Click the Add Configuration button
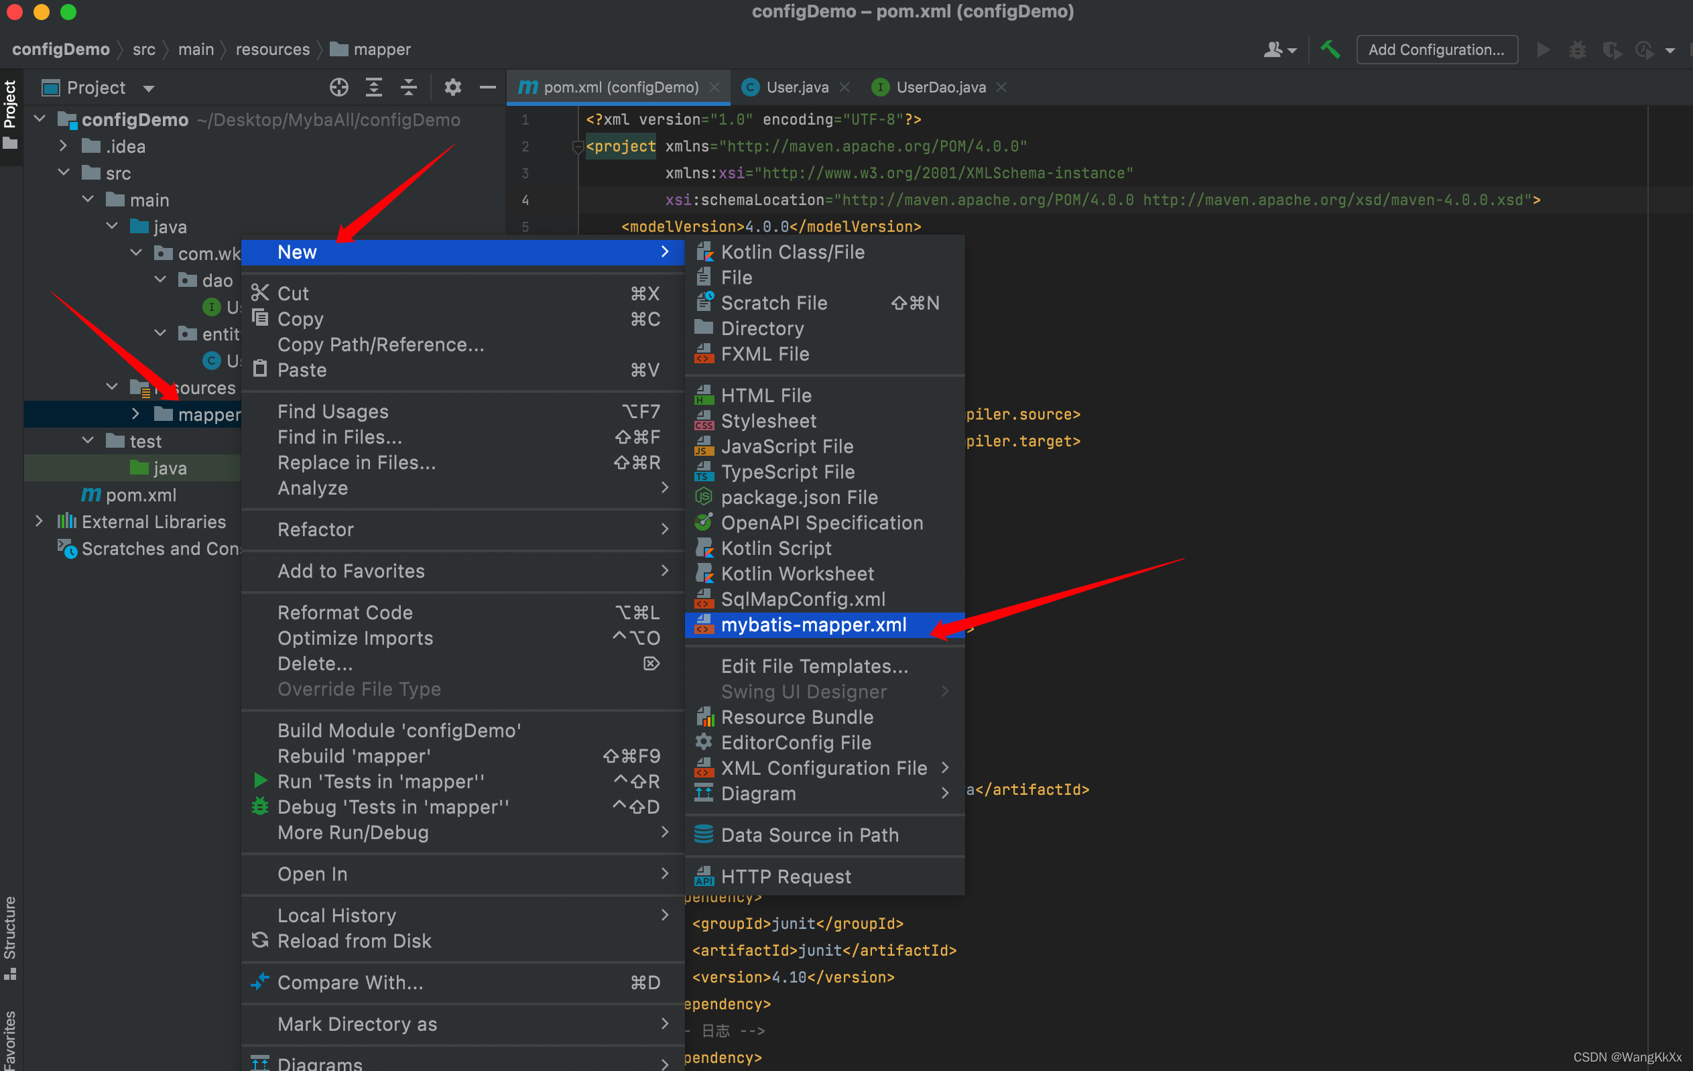1693x1071 pixels. (1436, 49)
